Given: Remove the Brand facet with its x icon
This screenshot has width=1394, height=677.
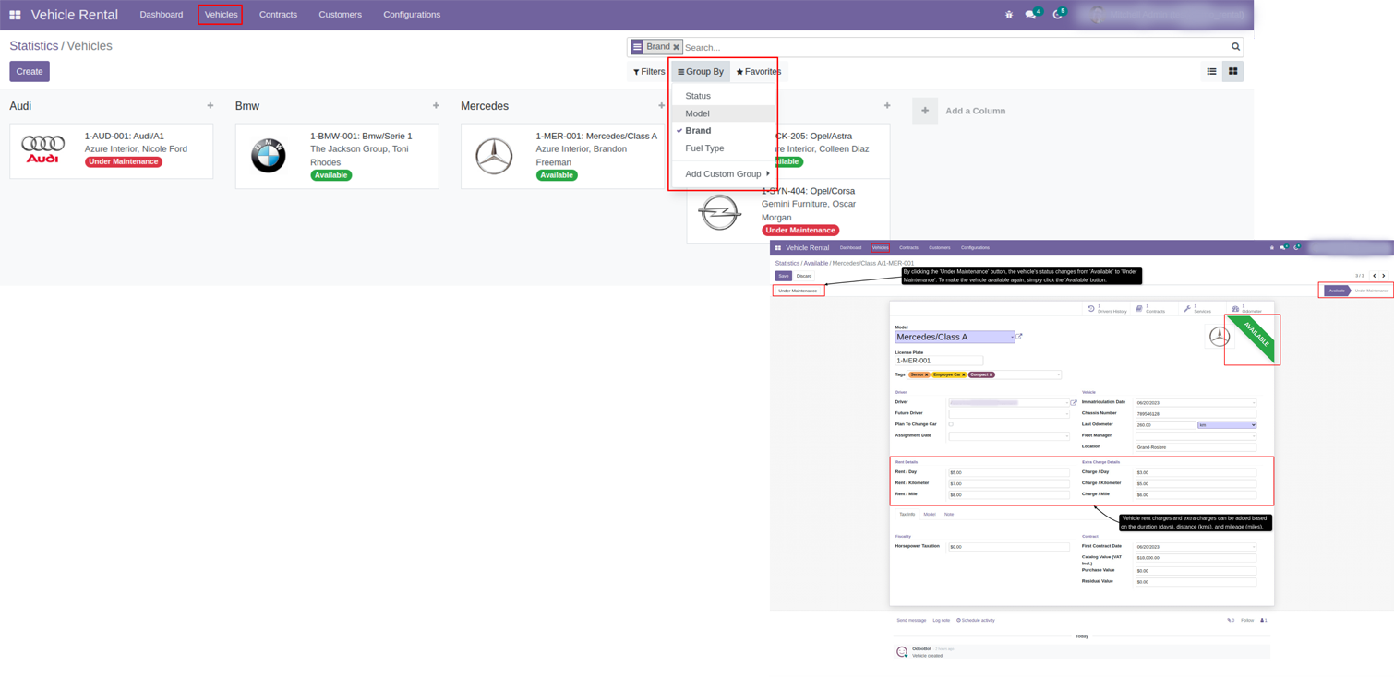Looking at the screenshot, I should (x=676, y=47).
